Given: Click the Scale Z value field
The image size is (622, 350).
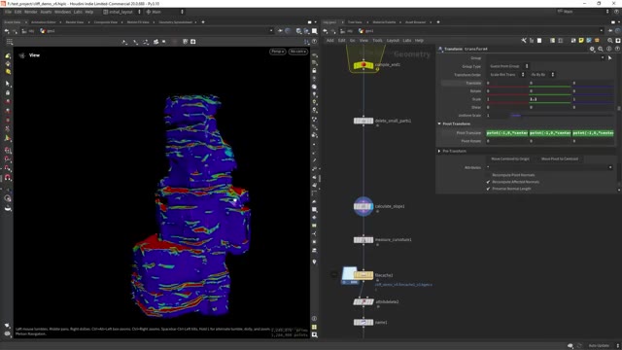Looking at the screenshot, I should [593, 99].
